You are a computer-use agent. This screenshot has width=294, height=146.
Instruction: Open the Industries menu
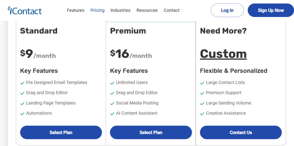tap(120, 10)
